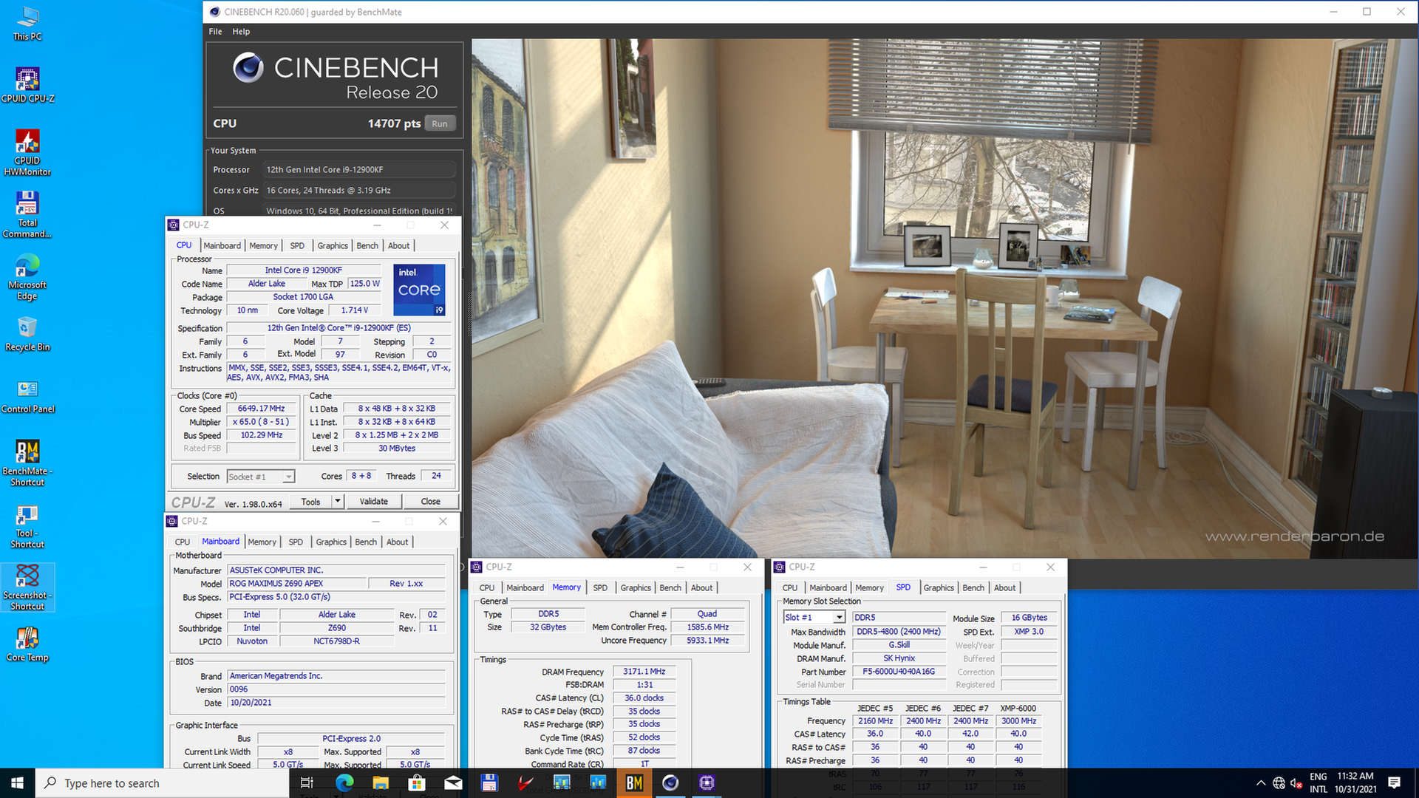Image resolution: width=1419 pixels, height=798 pixels.
Task: Launch Microsoft Edge from desktop
Action: (27, 277)
